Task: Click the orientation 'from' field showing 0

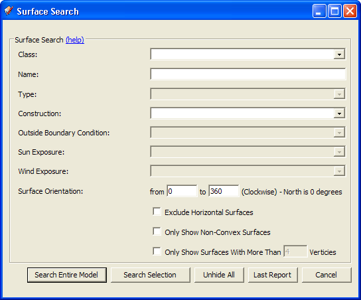Action: point(182,191)
